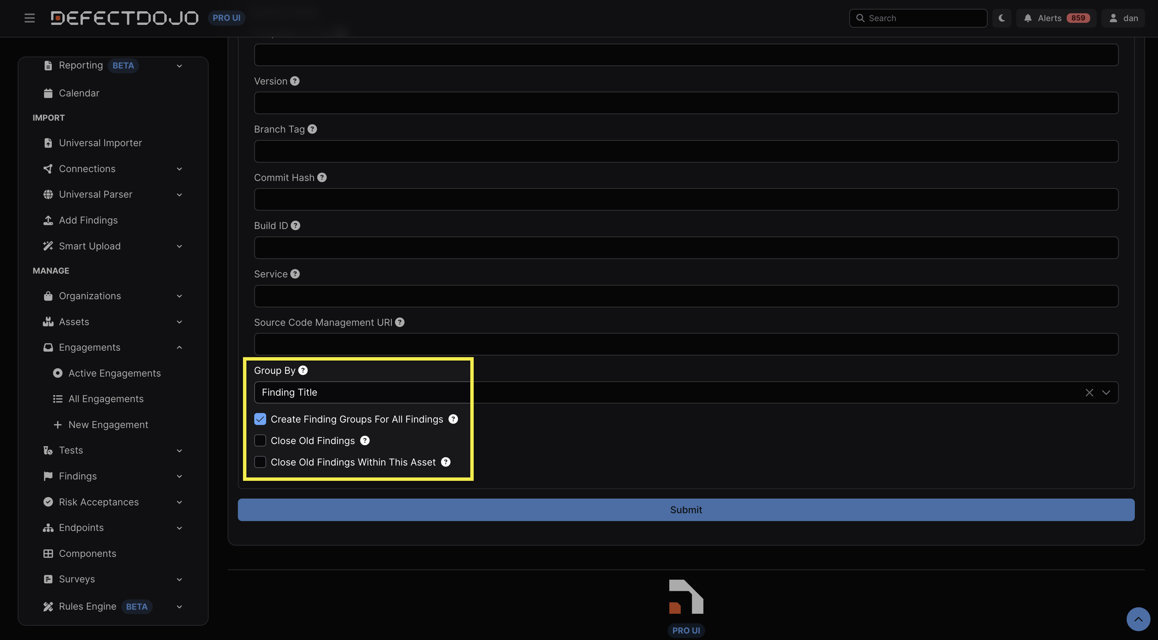Open the Group By dropdown arrow
The image size is (1158, 640).
tap(1106, 392)
